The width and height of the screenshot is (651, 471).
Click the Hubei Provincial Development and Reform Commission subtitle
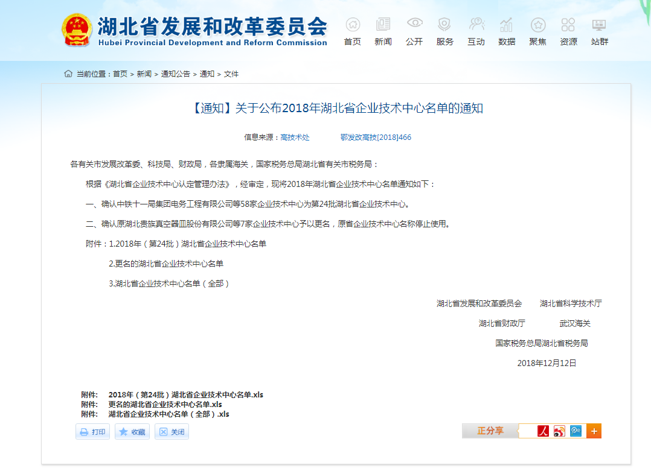tap(213, 42)
